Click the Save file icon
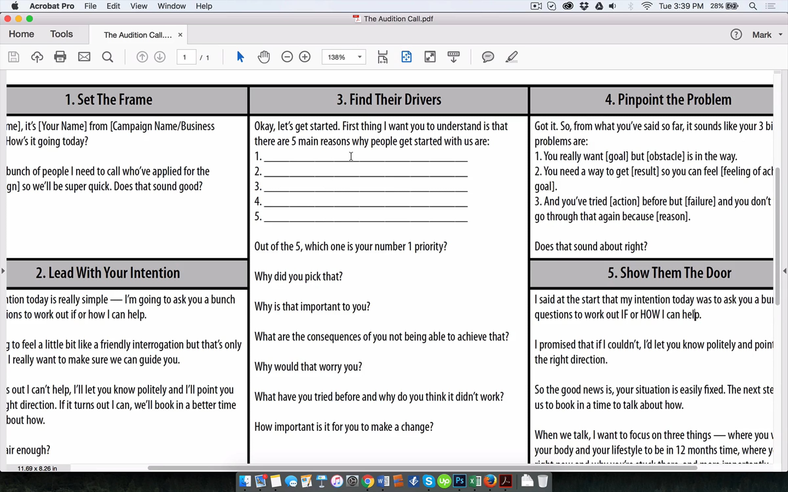 13,57
